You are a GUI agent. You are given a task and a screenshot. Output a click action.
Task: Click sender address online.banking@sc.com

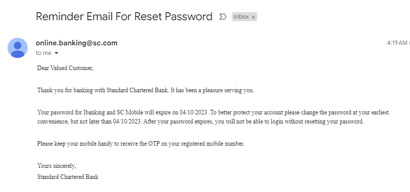click(77, 43)
